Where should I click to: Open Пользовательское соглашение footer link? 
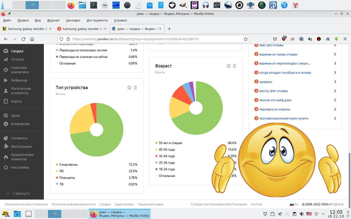[26, 204]
